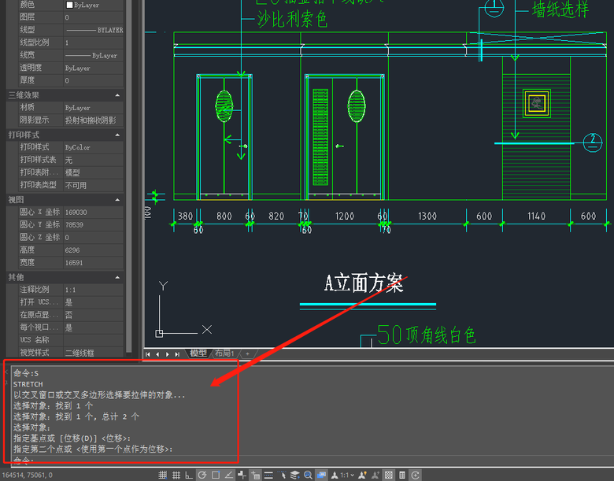Click the object snap tracking icon

click(229, 475)
